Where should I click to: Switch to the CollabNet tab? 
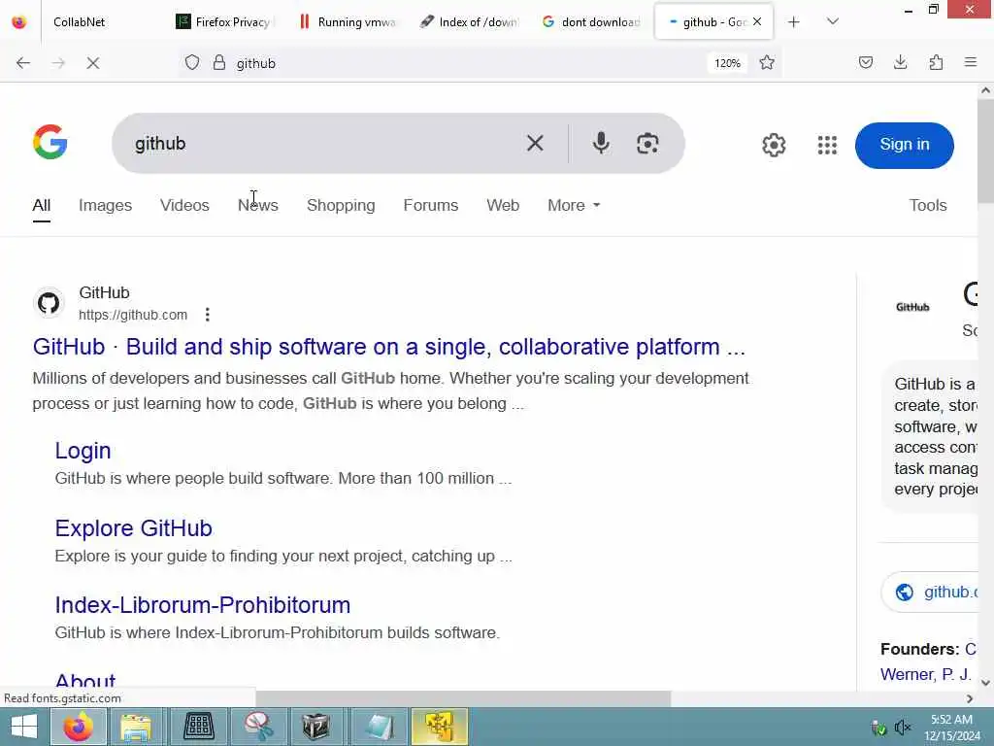[x=101, y=22]
